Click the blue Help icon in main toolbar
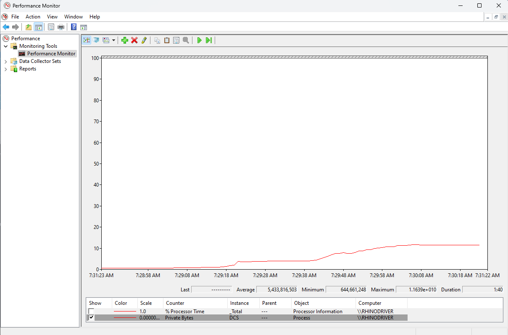Viewport: 508px width, 335px height. (x=74, y=27)
